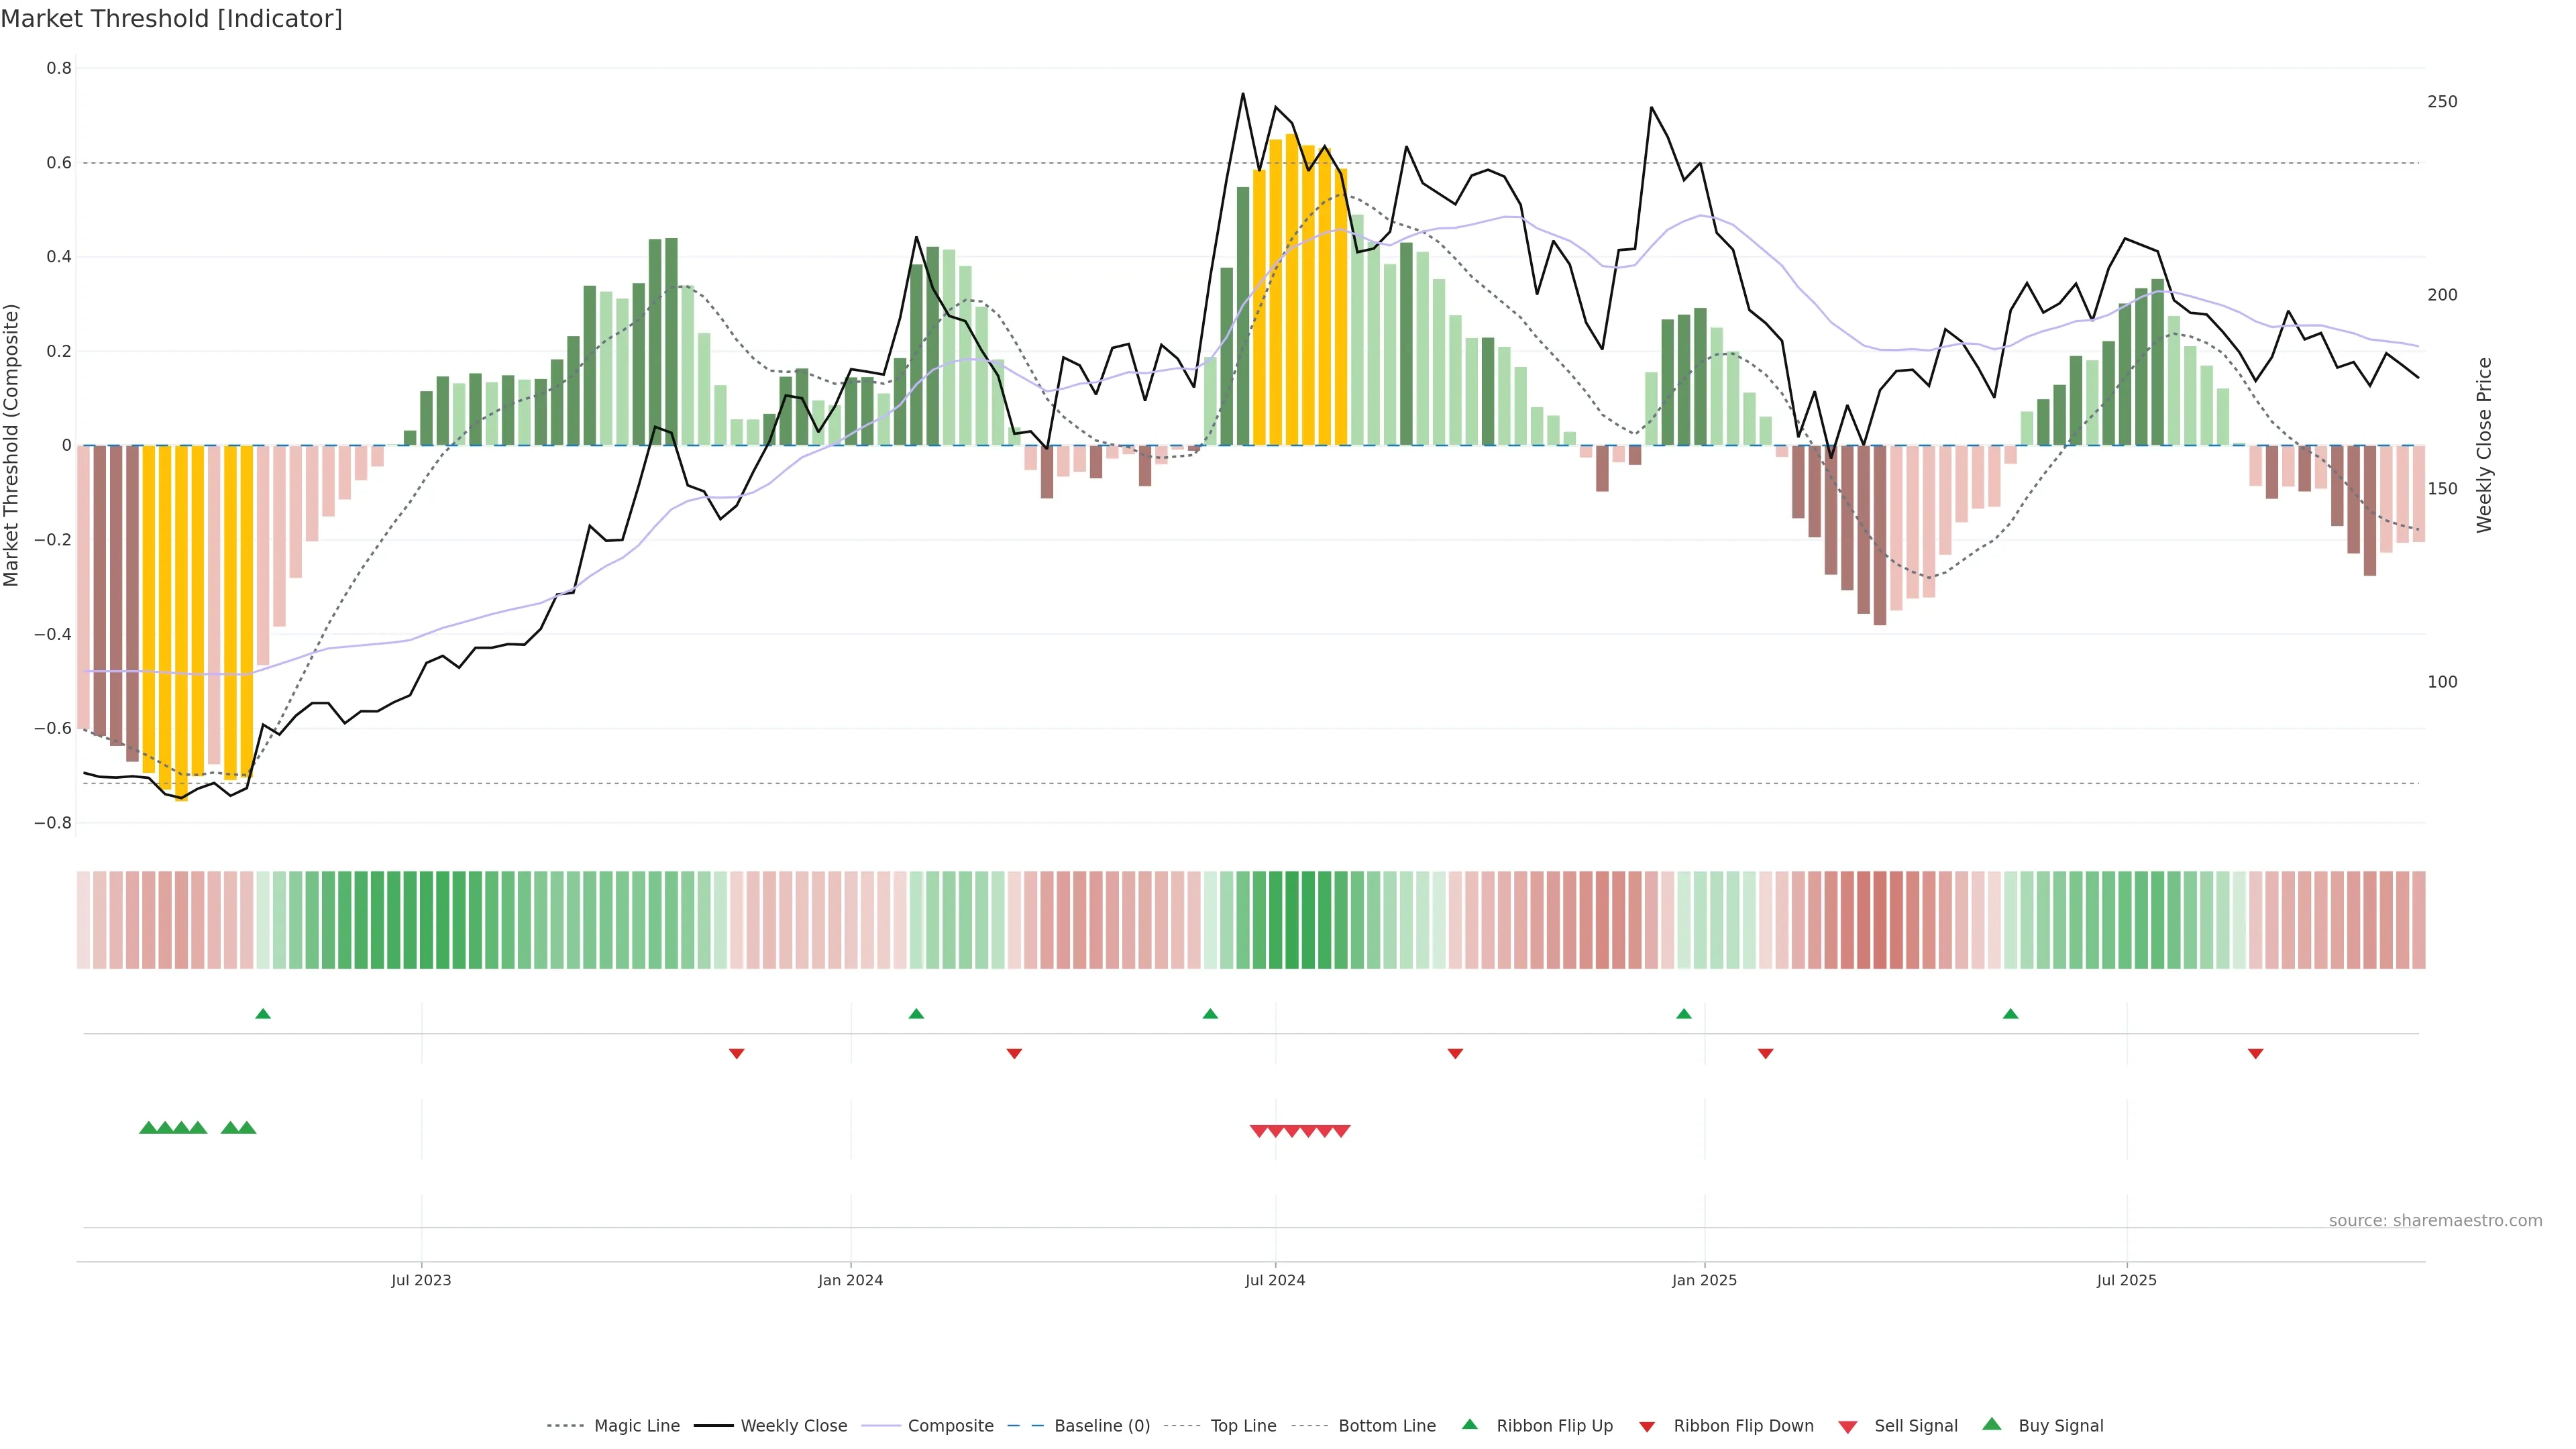Click the Buy Signal legend marker
Screen dimensions: 2576x1449
click(1991, 1424)
